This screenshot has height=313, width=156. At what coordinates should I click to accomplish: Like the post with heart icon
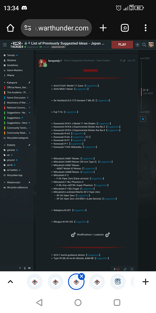tap(118, 269)
